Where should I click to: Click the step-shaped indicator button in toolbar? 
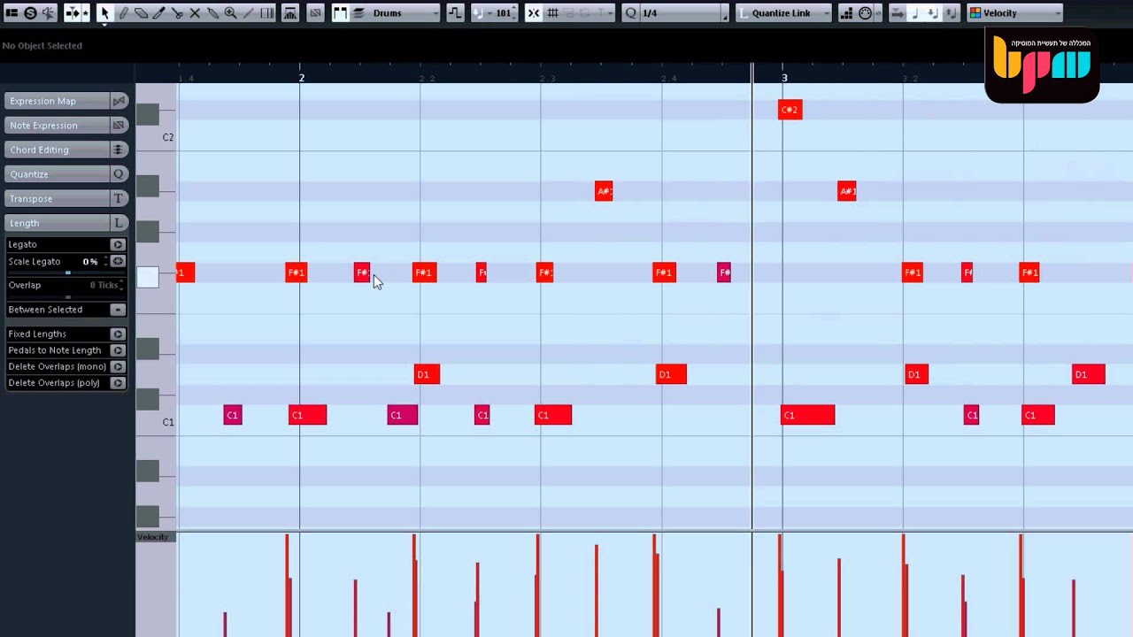point(454,13)
